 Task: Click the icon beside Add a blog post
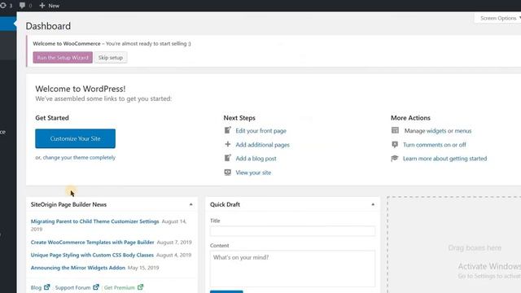[x=228, y=158]
